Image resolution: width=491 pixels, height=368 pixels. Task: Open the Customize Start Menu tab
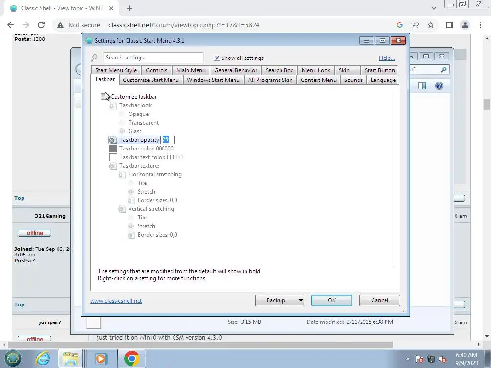[151, 80]
